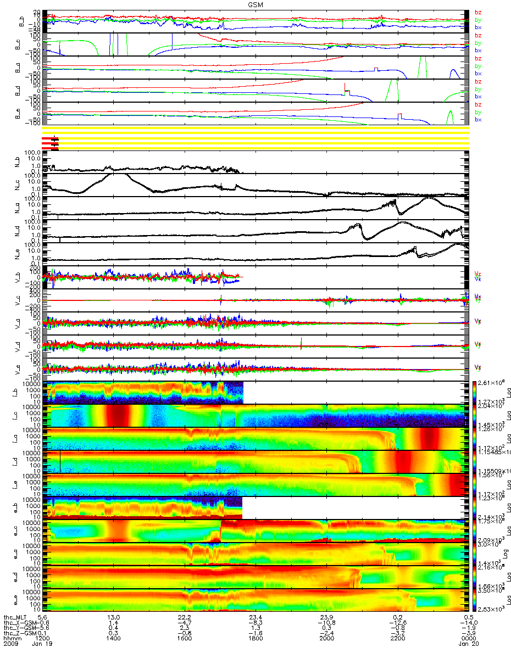511x659 pixels.
Task: Click the thc_MLT row label
Action: [15, 618]
